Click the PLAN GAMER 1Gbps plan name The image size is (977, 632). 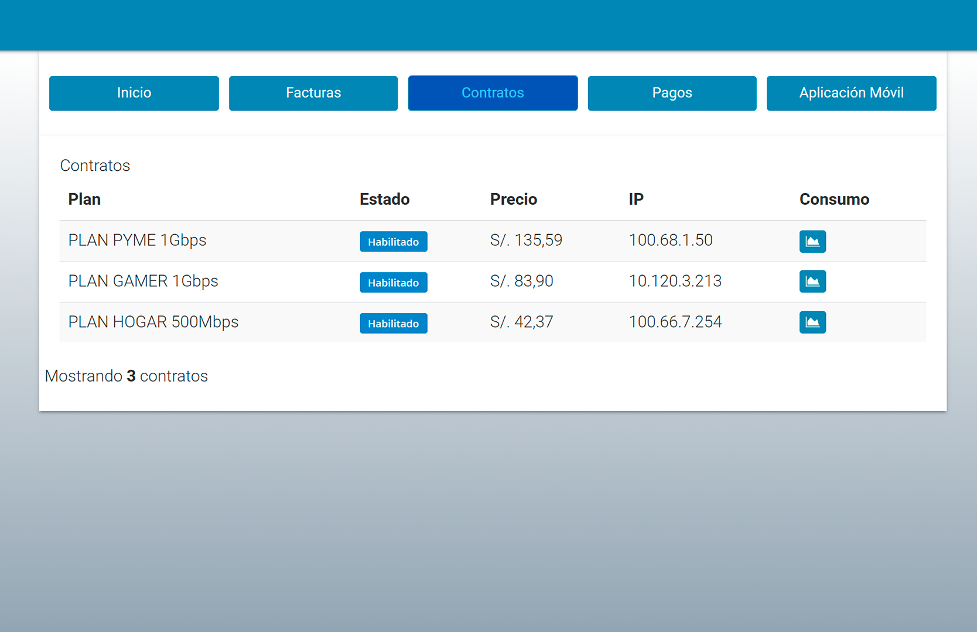[143, 281]
